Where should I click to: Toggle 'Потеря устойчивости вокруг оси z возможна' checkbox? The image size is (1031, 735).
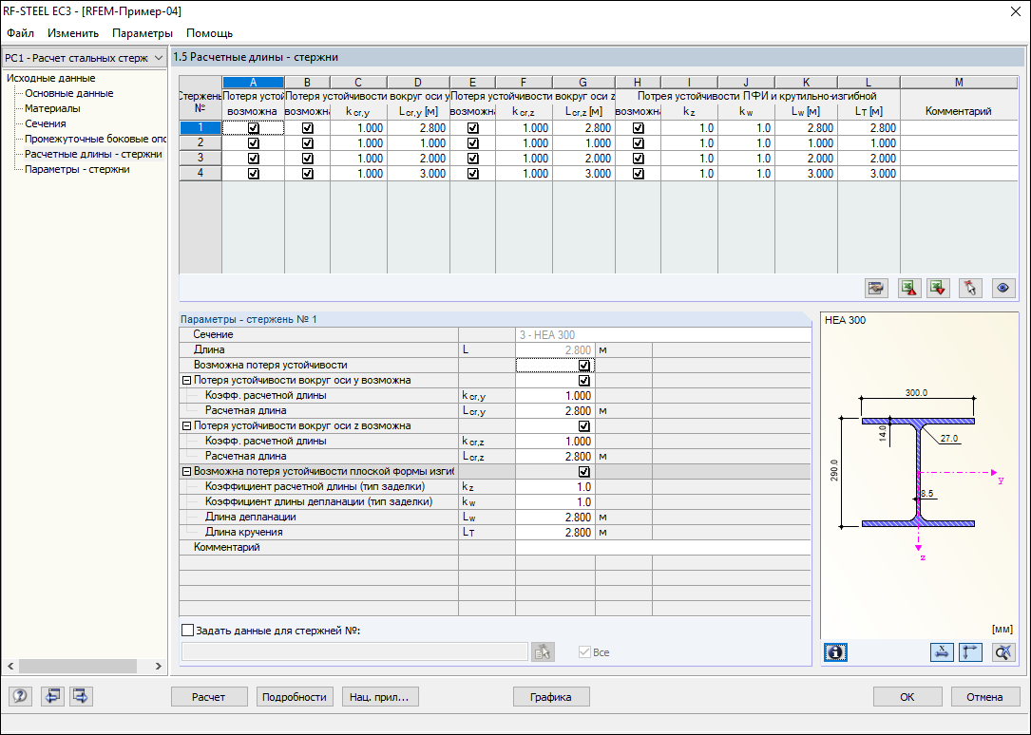click(583, 425)
